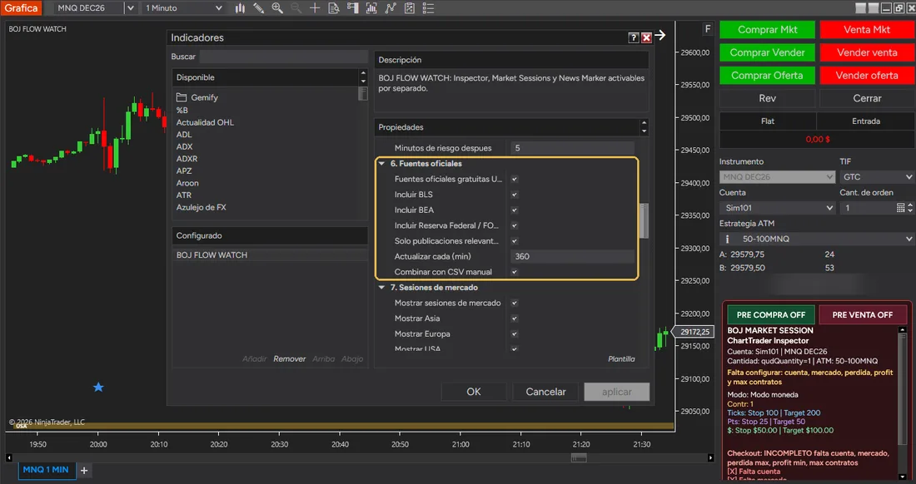916x484 pixels.
Task: Click the Flat position tab
Action: tap(768, 121)
